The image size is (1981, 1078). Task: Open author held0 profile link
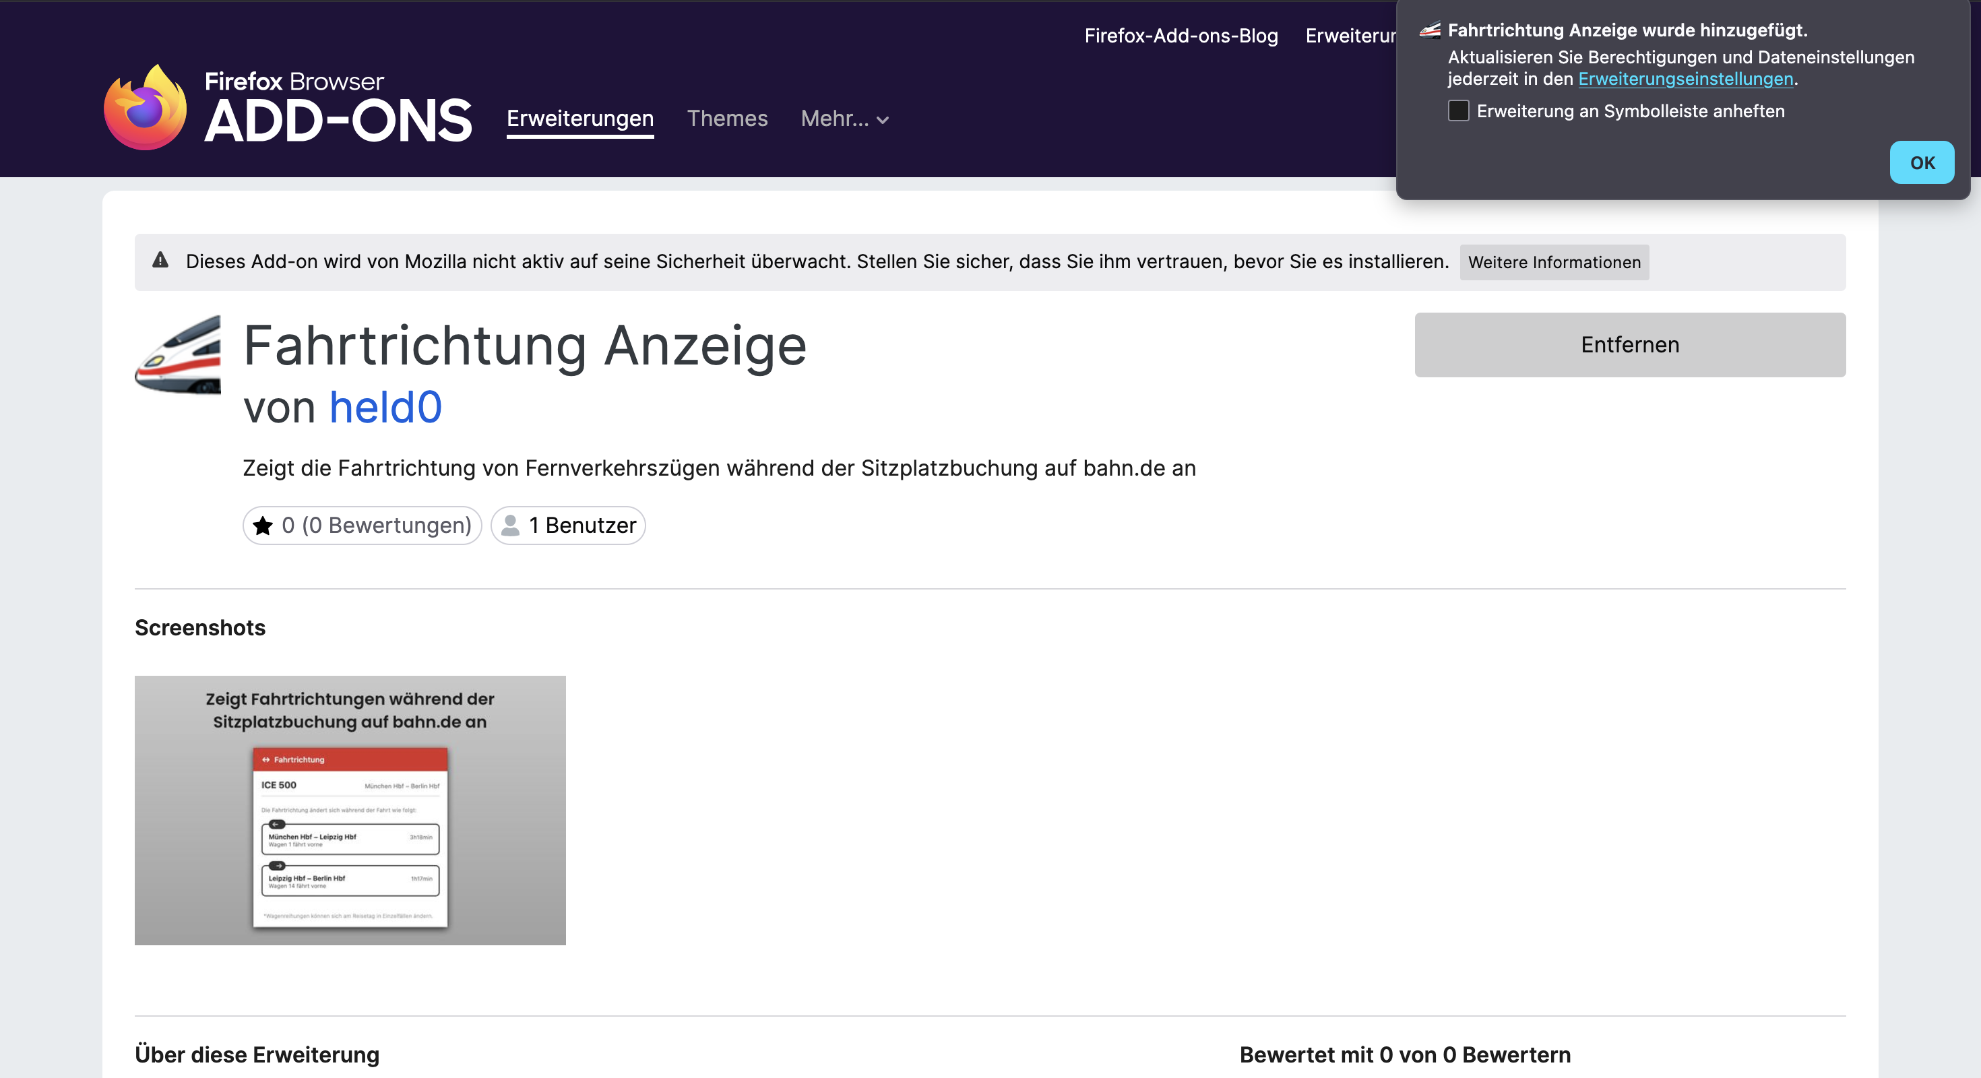tap(385, 407)
